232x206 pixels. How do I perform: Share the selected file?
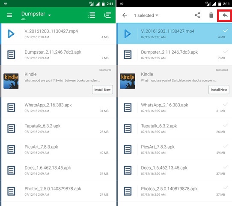coord(197,15)
